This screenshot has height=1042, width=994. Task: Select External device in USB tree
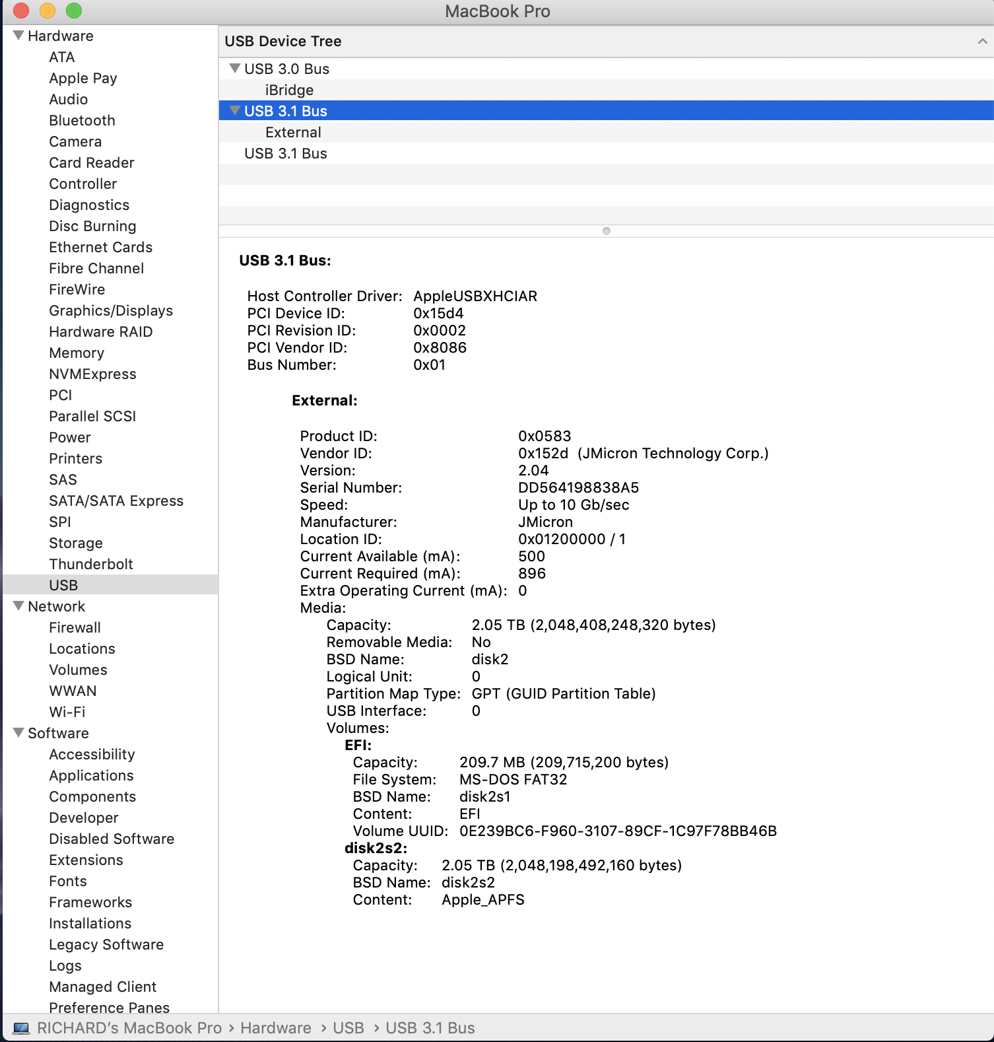(606, 132)
